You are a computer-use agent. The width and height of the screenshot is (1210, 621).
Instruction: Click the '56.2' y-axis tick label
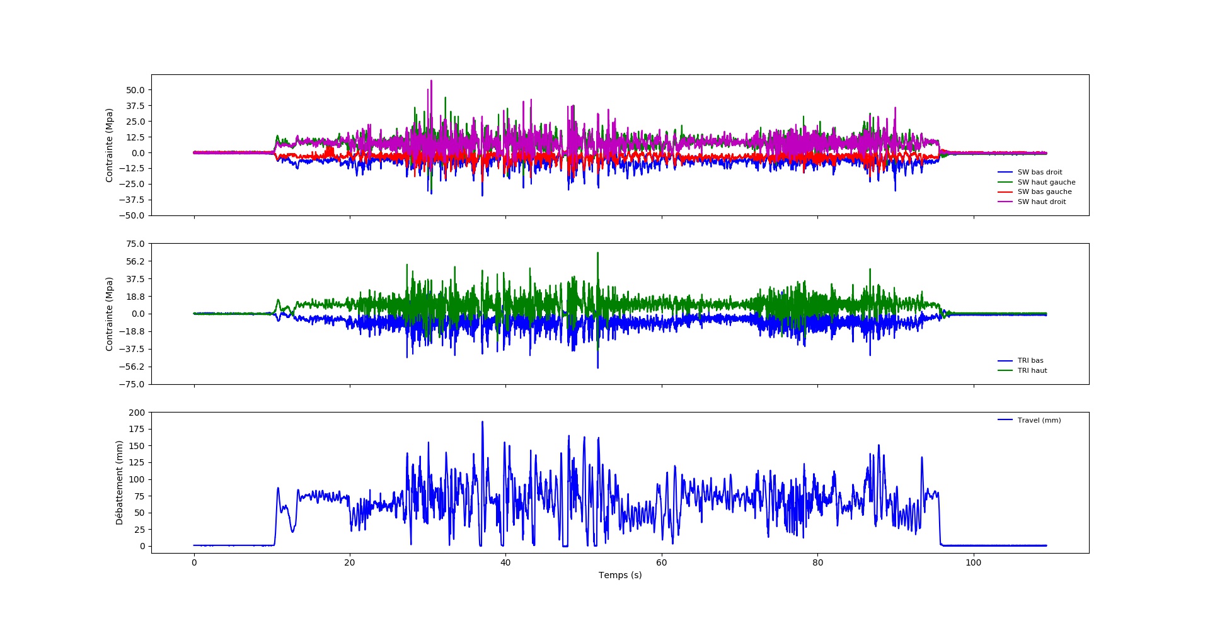[135, 261]
